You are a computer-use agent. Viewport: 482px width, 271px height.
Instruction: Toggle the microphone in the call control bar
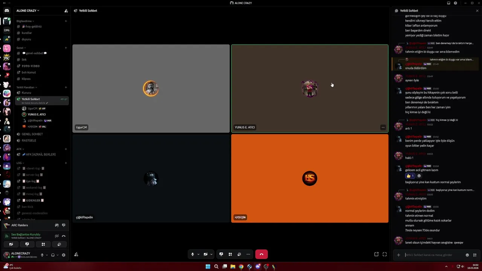tap(192, 254)
